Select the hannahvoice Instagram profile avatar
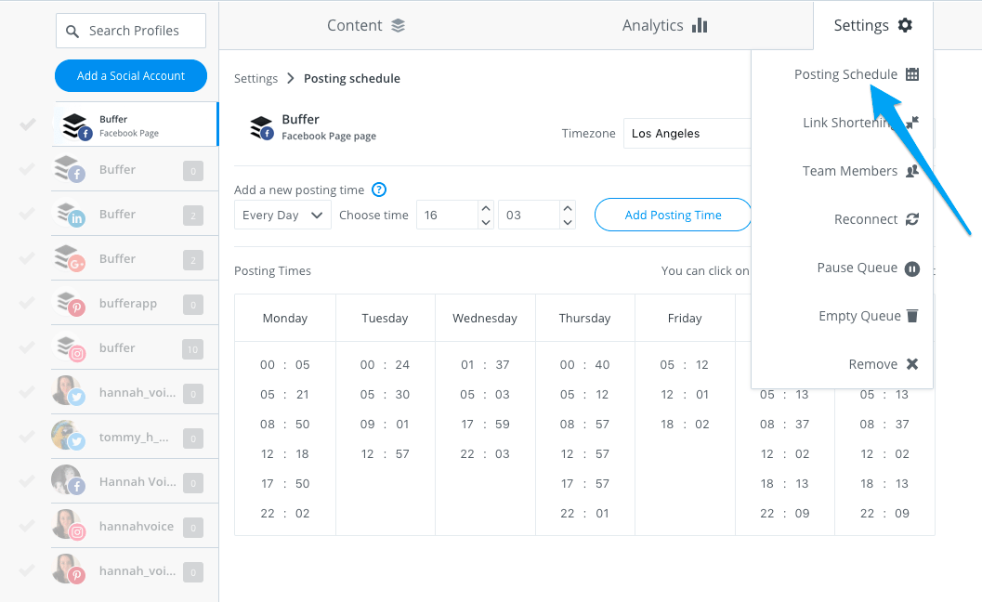982x602 pixels. [68, 525]
